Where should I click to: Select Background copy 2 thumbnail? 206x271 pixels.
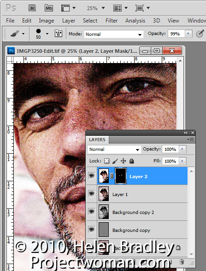tap(104, 212)
